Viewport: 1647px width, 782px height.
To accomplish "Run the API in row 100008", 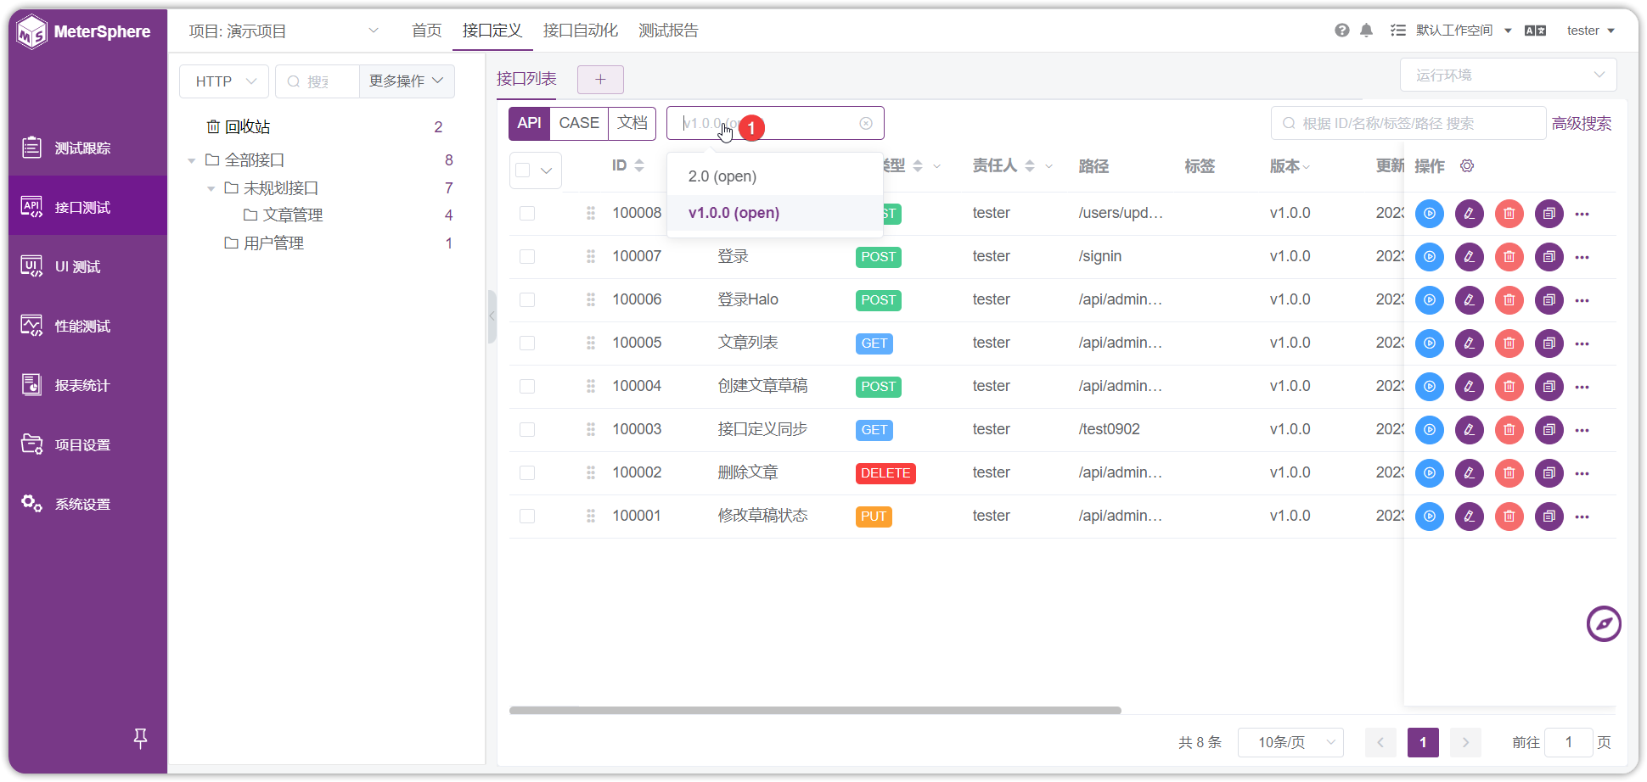I will pos(1430,214).
